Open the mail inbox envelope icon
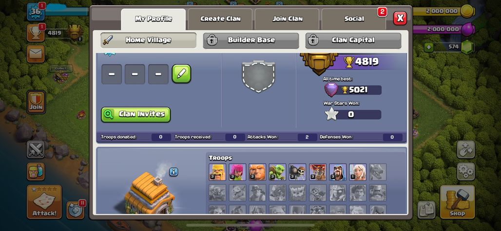This screenshot has width=501, height=231. (36, 54)
